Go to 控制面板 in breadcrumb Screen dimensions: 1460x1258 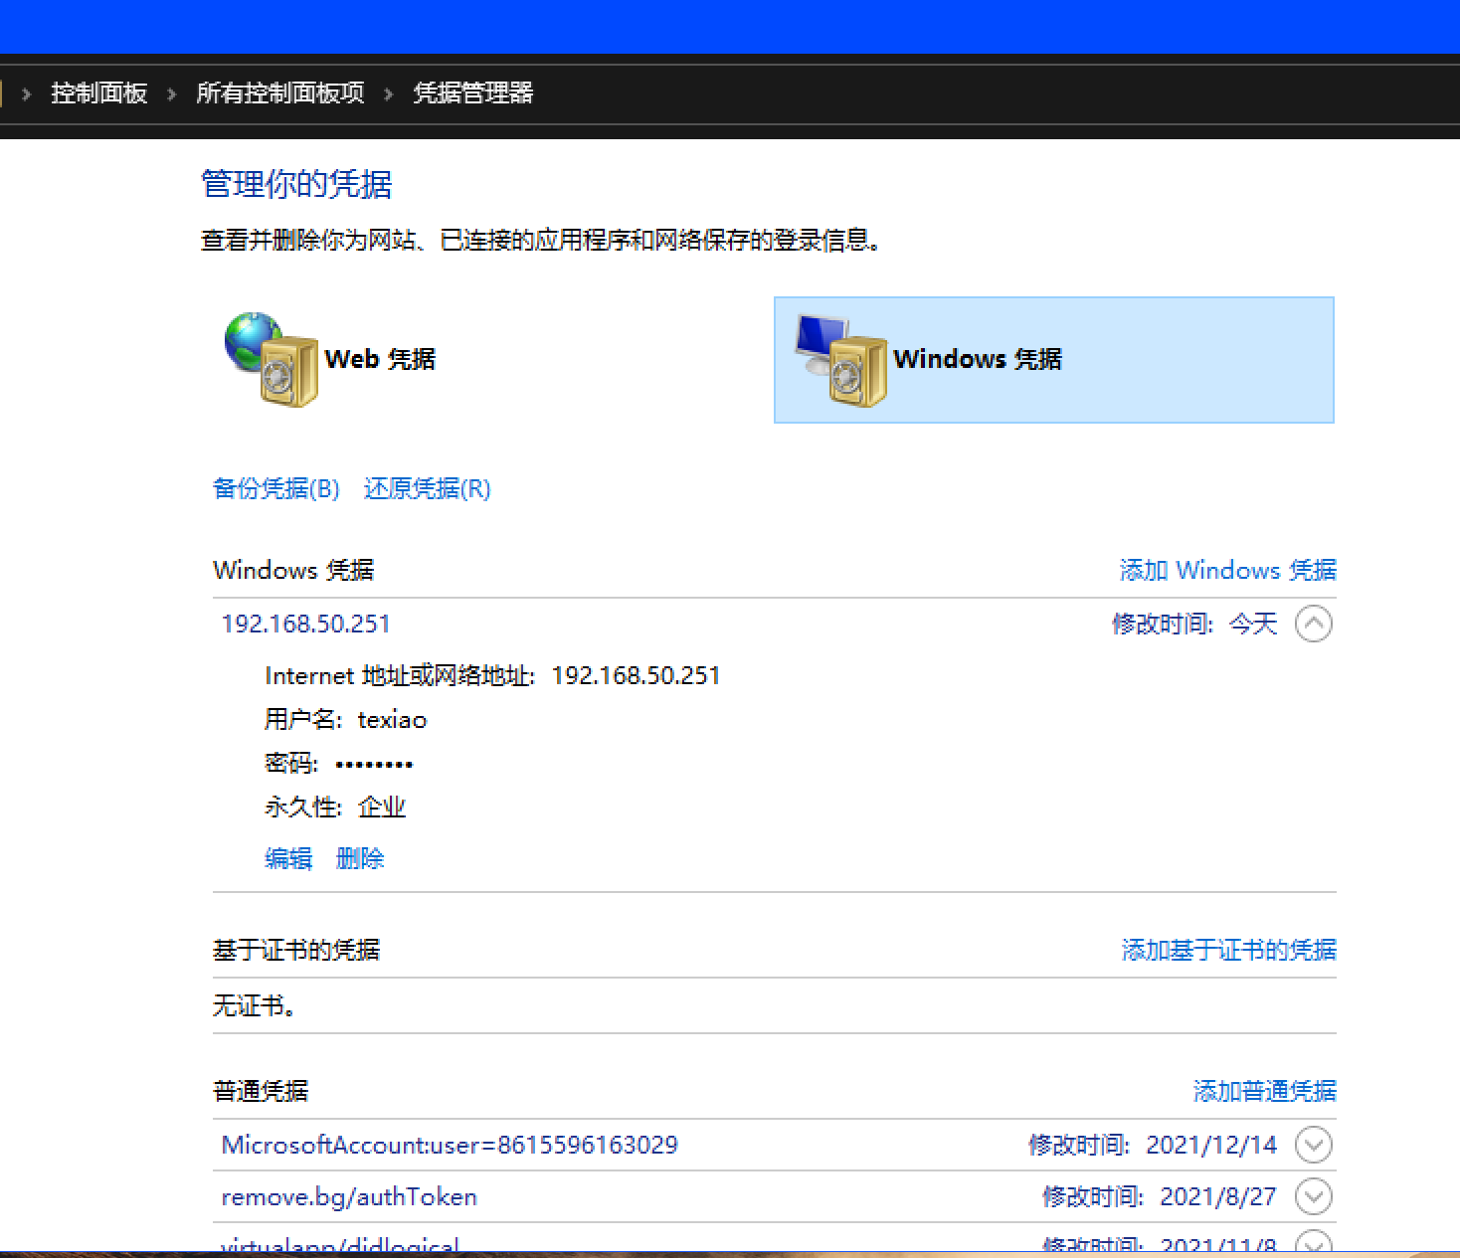click(x=99, y=93)
